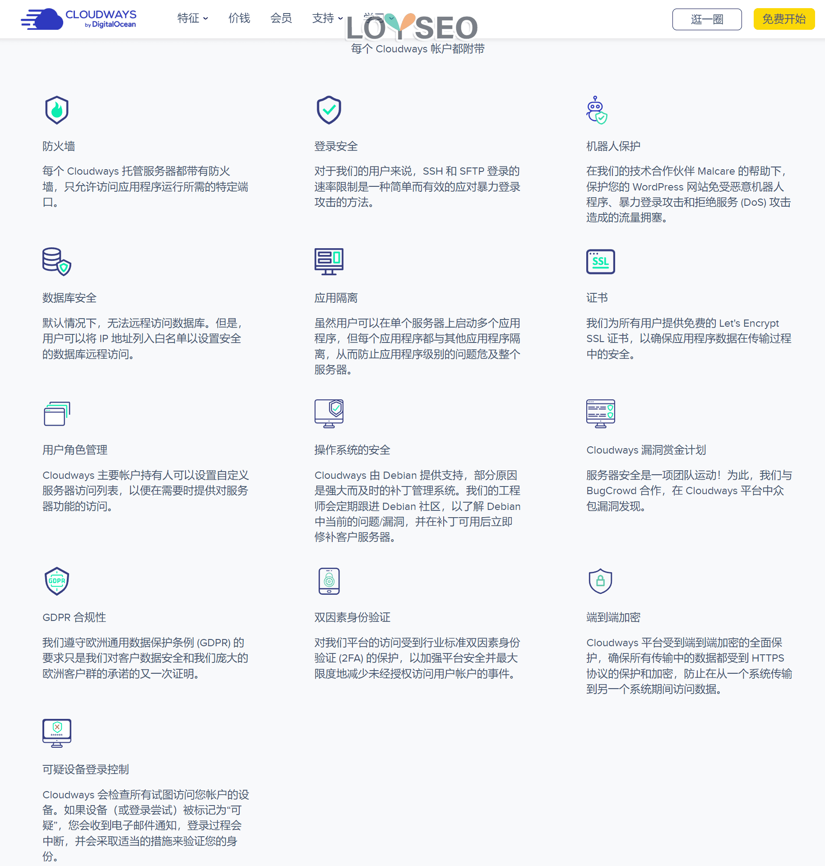The image size is (825, 866).
Task: Select the 双因素身份验证 heading
Action: (x=352, y=617)
